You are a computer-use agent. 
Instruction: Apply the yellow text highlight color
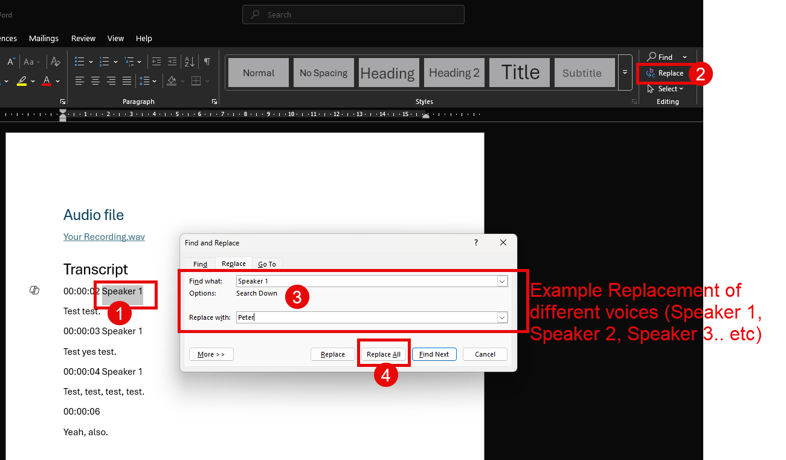point(22,80)
